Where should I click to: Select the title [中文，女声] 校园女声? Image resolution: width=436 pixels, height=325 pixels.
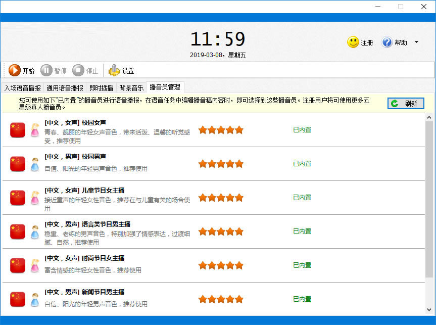coord(75,123)
